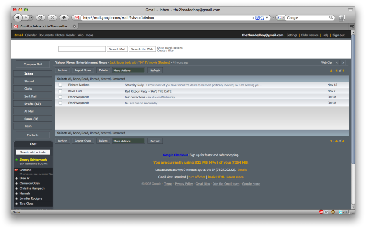Select Unread in the top Select row
This screenshot has height=229, width=366.
click(x=95, y=79)
